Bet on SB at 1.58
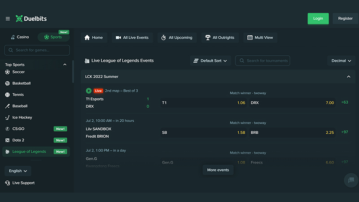This screenshot has height=202, width=359. click(x=203, y=132)
